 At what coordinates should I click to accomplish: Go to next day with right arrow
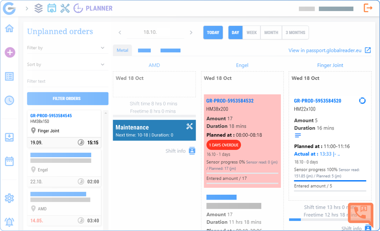pos(191,33)
